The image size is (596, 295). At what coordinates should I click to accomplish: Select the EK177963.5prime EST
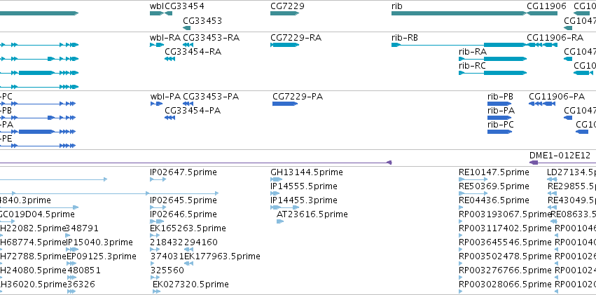point(189,263)
